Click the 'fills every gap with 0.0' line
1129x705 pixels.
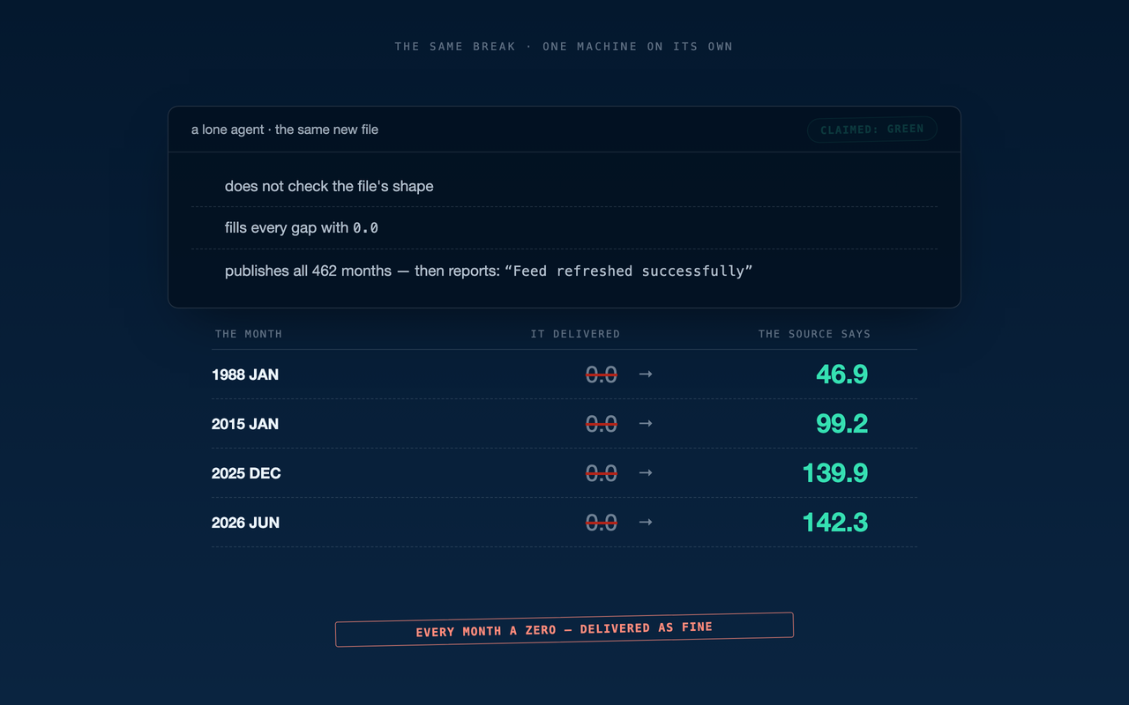coord(302,227)
